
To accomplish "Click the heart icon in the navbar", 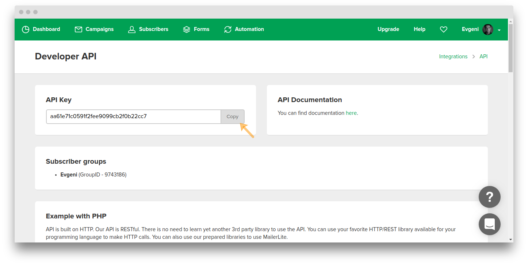I will [443, 29].
